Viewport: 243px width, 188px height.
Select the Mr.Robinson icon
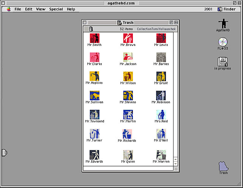coord(161,95)
